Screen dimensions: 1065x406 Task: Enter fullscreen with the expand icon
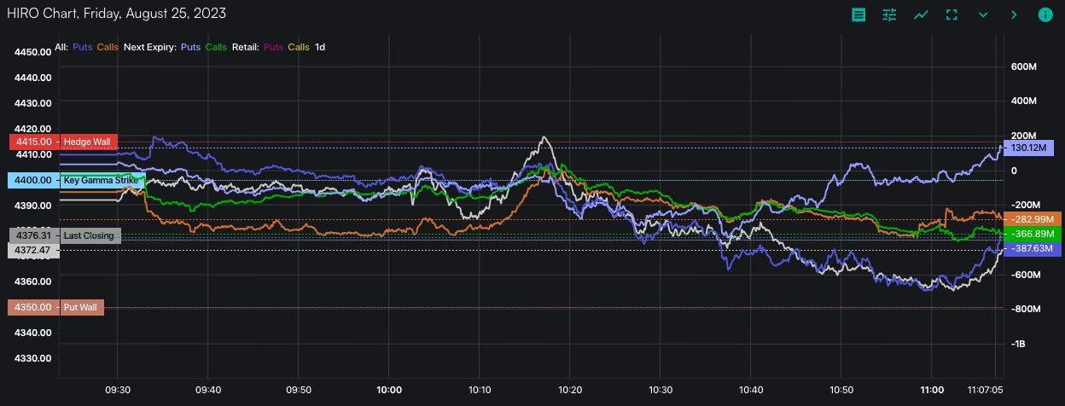pos(952,14)
